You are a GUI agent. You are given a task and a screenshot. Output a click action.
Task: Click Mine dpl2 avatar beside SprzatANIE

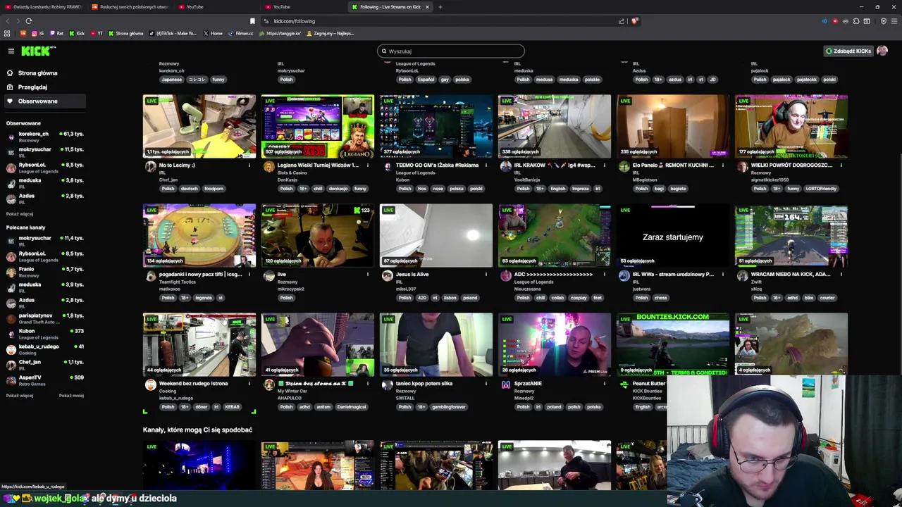tap(505, 385)
